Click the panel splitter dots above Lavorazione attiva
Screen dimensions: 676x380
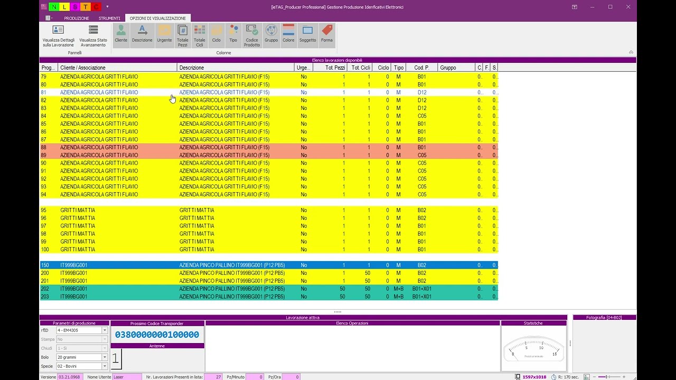(337, 312)
